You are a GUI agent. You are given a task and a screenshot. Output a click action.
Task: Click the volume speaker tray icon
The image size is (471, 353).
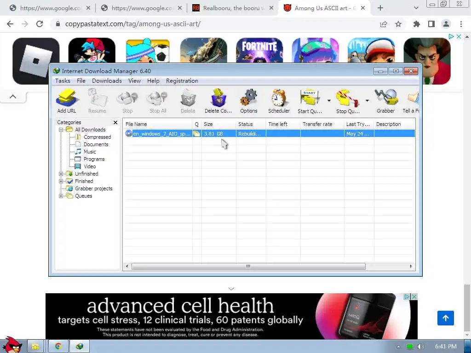[x=421, y=347]
